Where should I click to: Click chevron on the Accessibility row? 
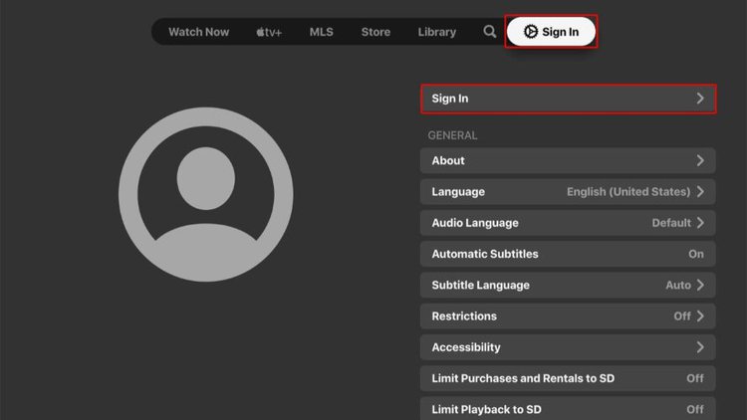[x=700, y=347]
